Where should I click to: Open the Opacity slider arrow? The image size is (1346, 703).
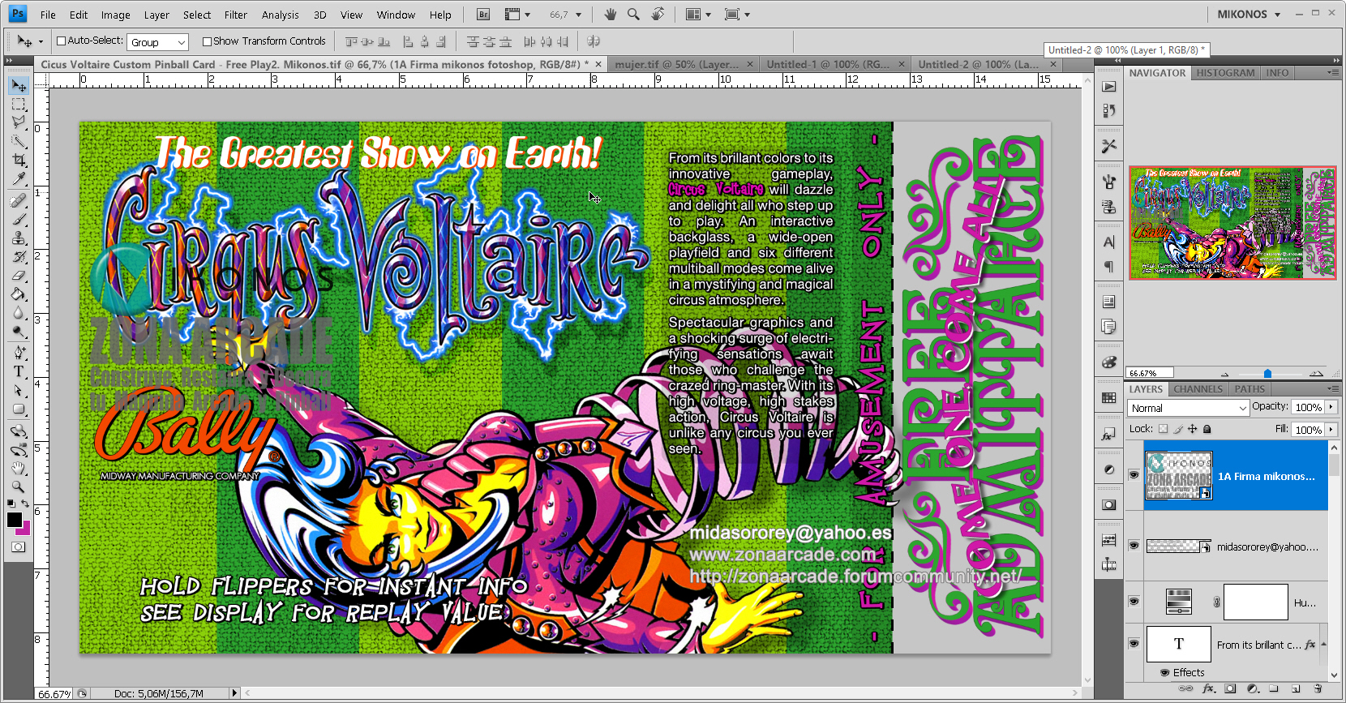(x=1331, y=407)
